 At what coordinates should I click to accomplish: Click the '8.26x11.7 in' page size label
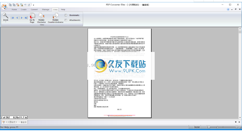coord(20,117)
